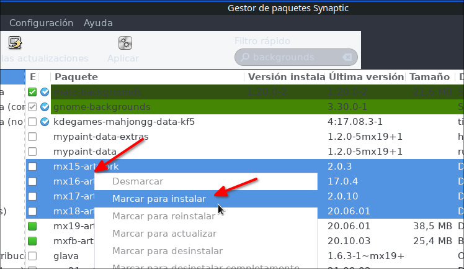Viewport: 464px width, 269px height.
Task: Toggle the checkbox for mx15-artwork
Action: click(x=32, y=166)
